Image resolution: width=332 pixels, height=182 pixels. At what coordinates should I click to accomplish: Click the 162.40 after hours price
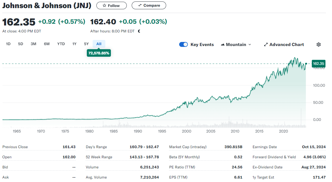click(x=103, y=22)
